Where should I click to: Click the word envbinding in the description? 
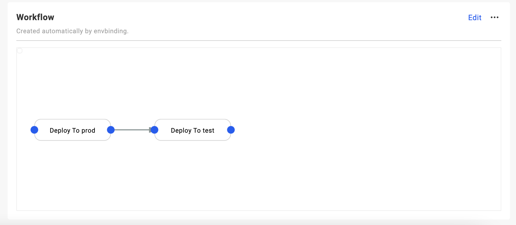(x=110, y=31)
